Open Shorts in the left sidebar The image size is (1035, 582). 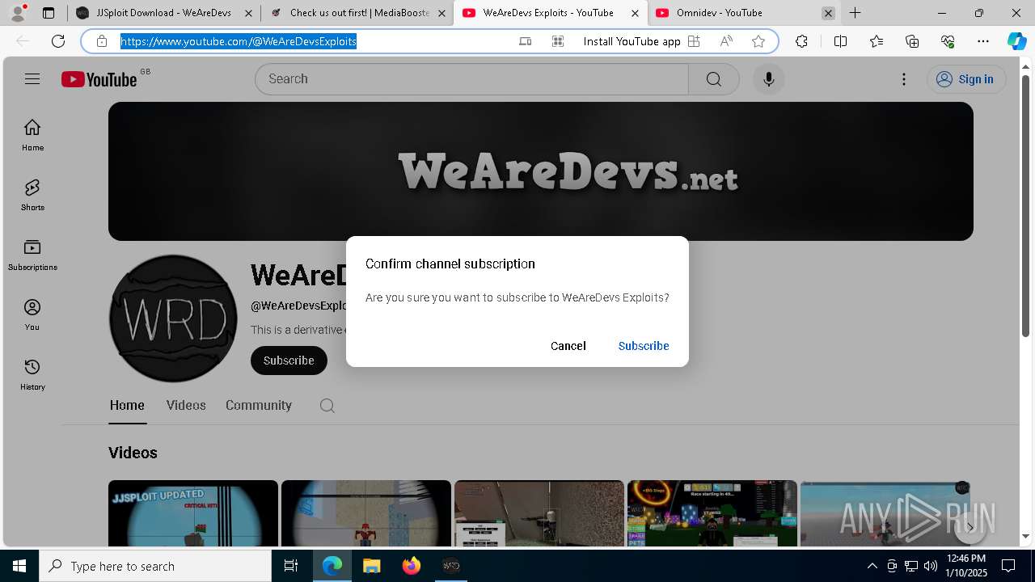[32, 195]
